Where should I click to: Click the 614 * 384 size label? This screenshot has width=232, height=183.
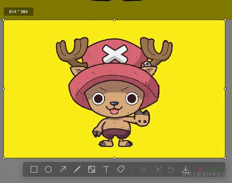pos(18,12)
